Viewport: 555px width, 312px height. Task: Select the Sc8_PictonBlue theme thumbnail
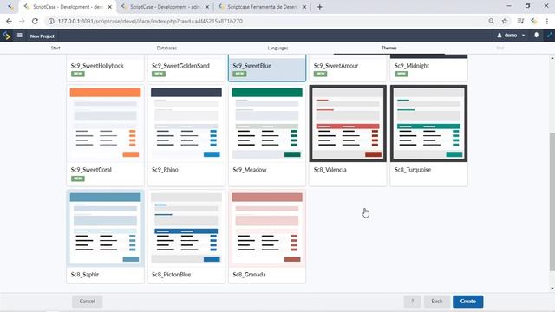click(186, 228)
